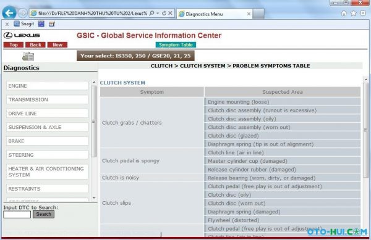This screenshot has height=240, width=371.
Task: Click the browser back arrow button
Action: point(9,13)
